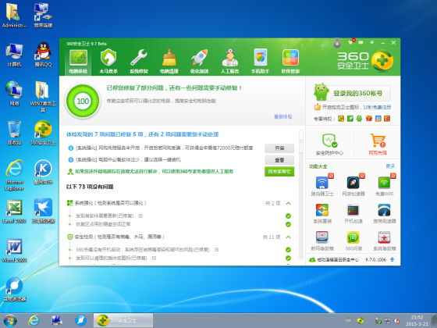The height and width of the screenshot is (328, 437).
Task: Open 360问答 tool
Action: click(x=354, y=241)
